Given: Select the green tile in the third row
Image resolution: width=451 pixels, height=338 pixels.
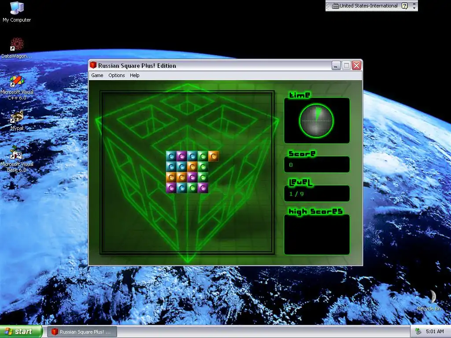Looking at the screenshot, I should (x=203, y=177).
